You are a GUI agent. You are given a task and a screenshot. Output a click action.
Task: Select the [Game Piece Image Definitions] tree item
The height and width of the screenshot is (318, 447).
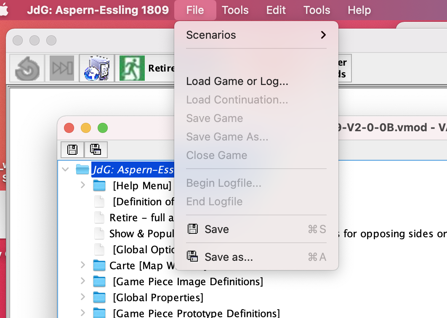click(188, 281)
